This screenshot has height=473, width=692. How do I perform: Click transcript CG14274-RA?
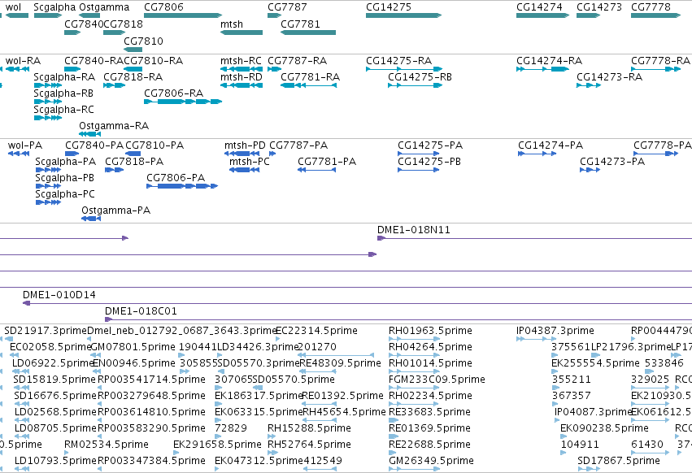(x=549, y=61)
